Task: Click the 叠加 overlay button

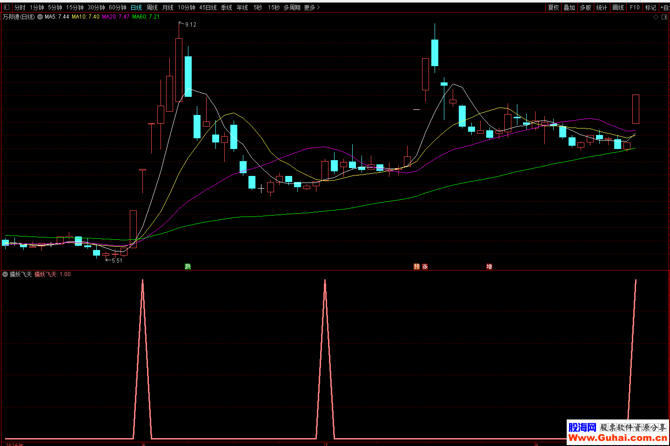Action: (x=569, y=7)
